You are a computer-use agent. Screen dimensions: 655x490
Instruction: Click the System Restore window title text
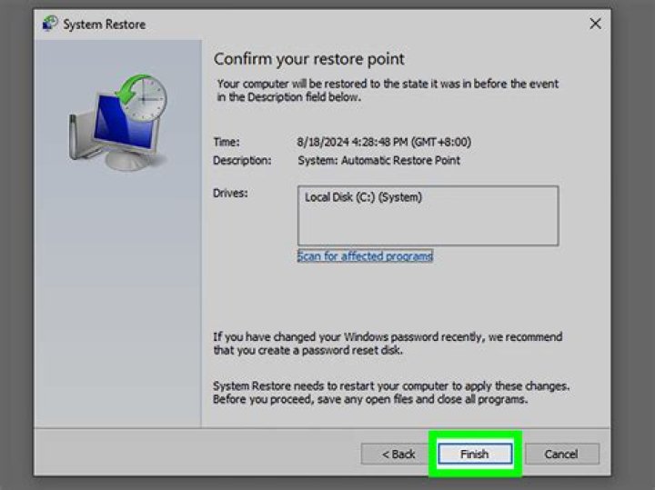coord(104,25)
